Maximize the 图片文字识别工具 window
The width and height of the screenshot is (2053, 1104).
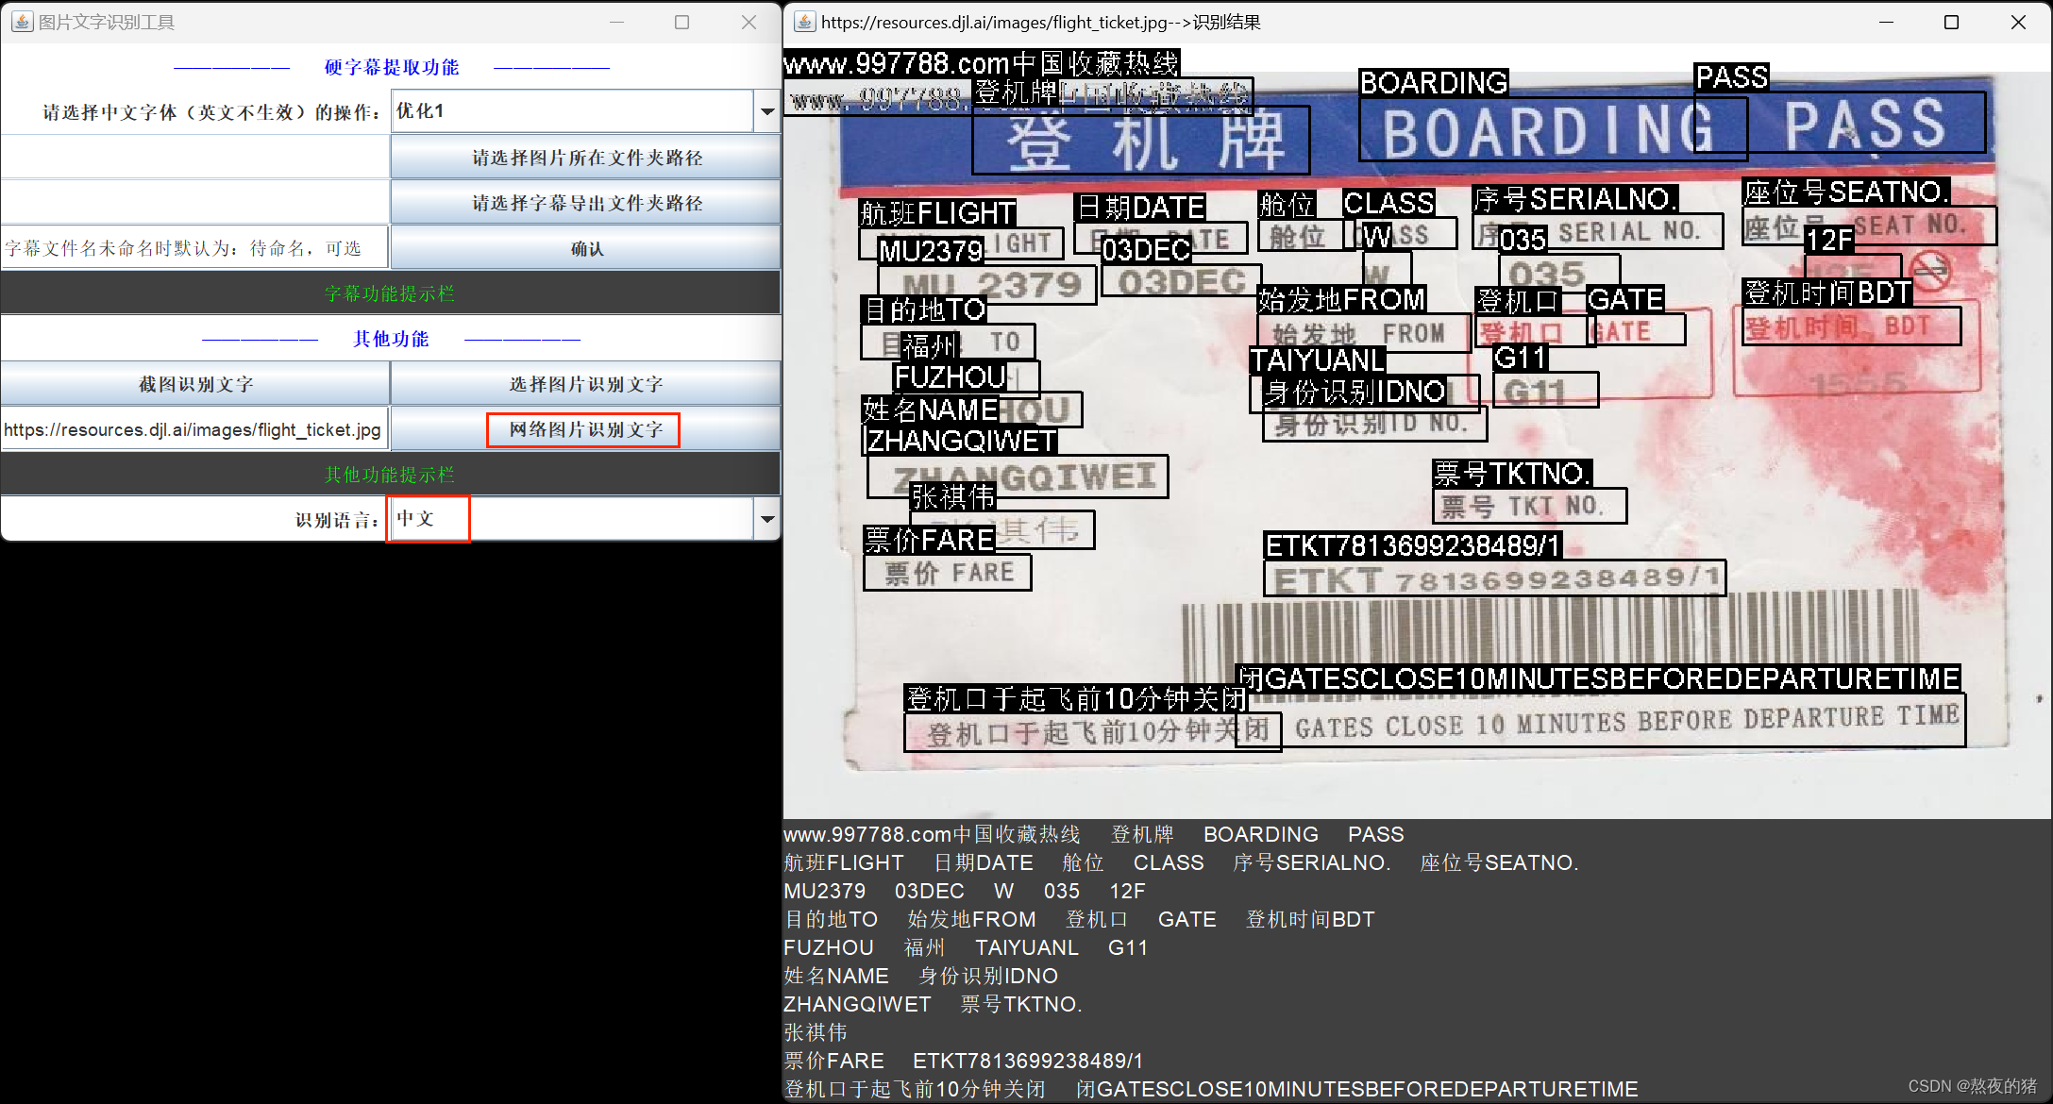[682, 22]
